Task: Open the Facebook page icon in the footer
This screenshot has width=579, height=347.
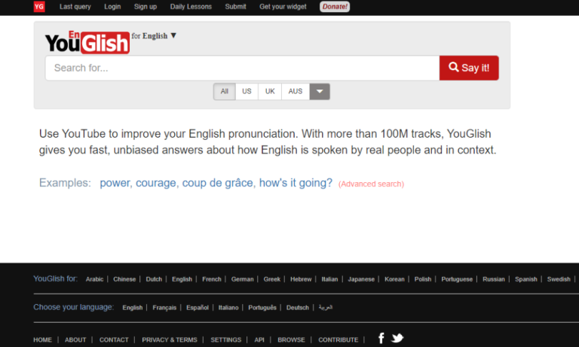Action: pyautogui.click(x=381, y=338)
